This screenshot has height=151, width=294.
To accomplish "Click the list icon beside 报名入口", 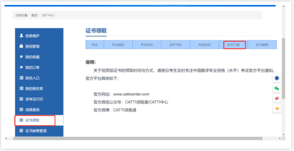I will tap(21, 78).
